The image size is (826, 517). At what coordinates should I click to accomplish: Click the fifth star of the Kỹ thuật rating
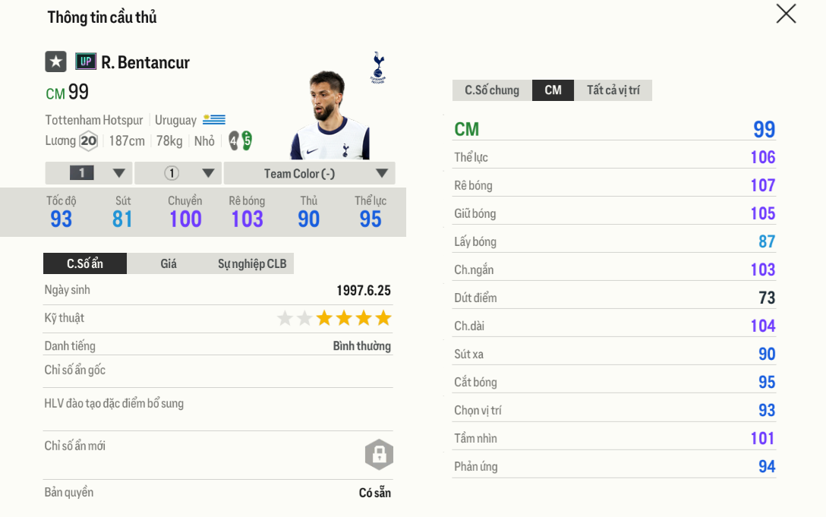[363, 318]
